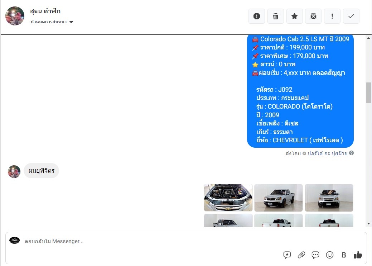This screenshot has height=266, width=372.
Task: Click the contact name สุธน คำฟัก
Action: [45, 11]
